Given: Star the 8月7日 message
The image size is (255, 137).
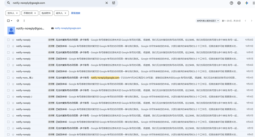Looking at the screenshot, I should coord(13,129).
